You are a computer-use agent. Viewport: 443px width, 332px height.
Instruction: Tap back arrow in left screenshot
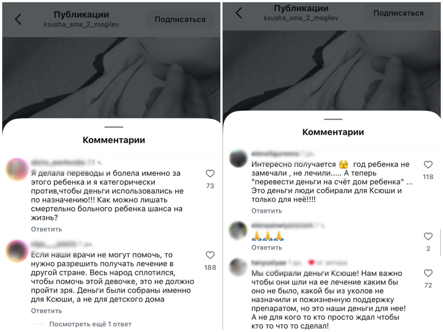click(18, 19)
